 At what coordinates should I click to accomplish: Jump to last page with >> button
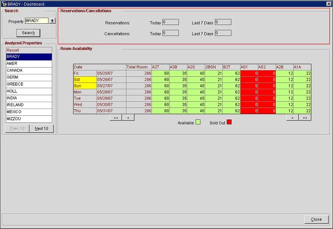pyautogui.click(x=305, y=118)
